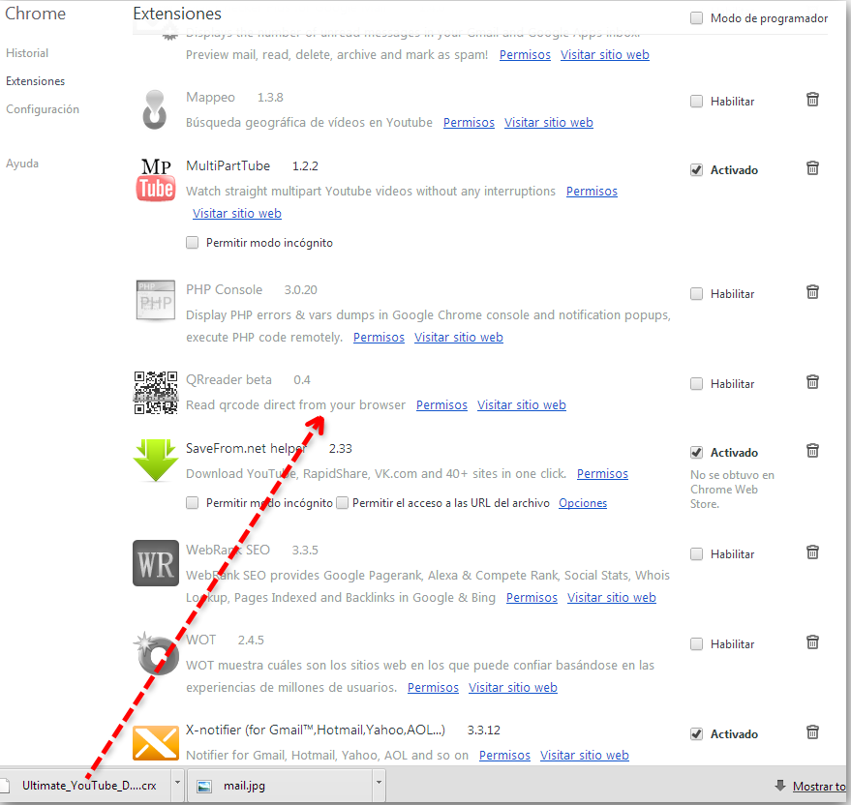Select Extensiones in the sidebar
Image resolution: width=851 pixels, height=805 pixels.
35,81
